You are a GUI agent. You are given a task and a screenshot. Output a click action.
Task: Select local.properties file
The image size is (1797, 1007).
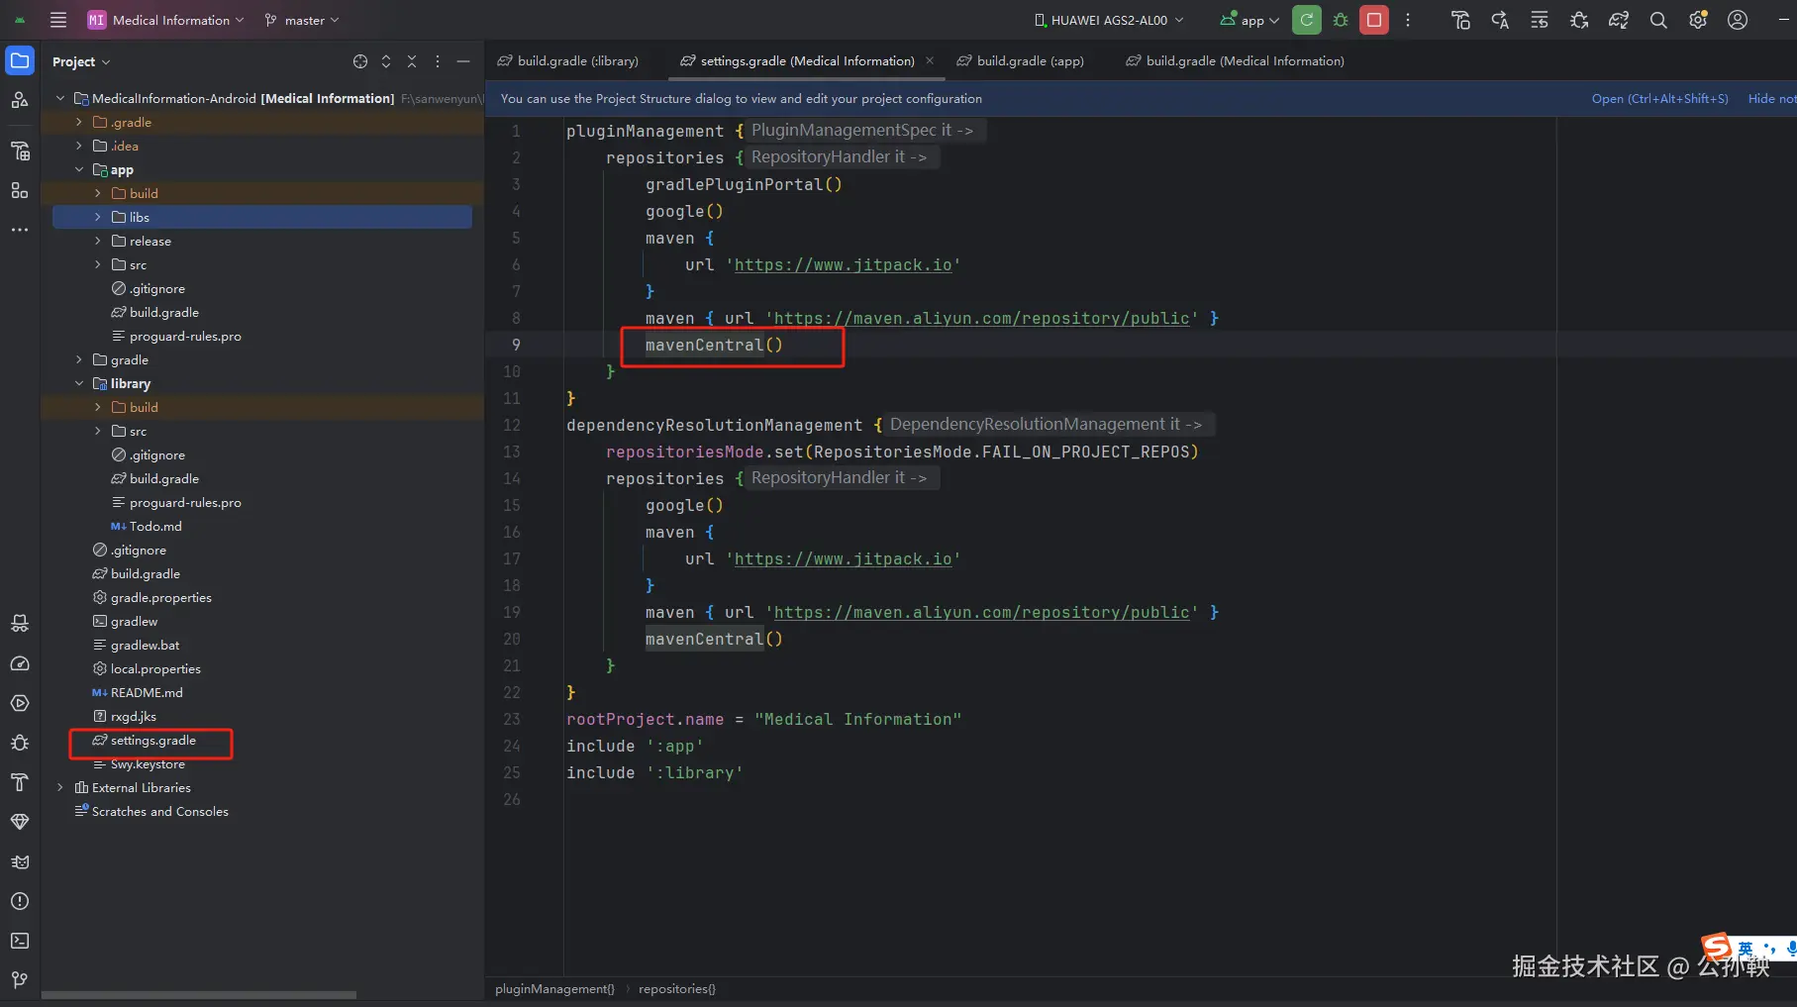pyautogui.click(x=155, y=668)
